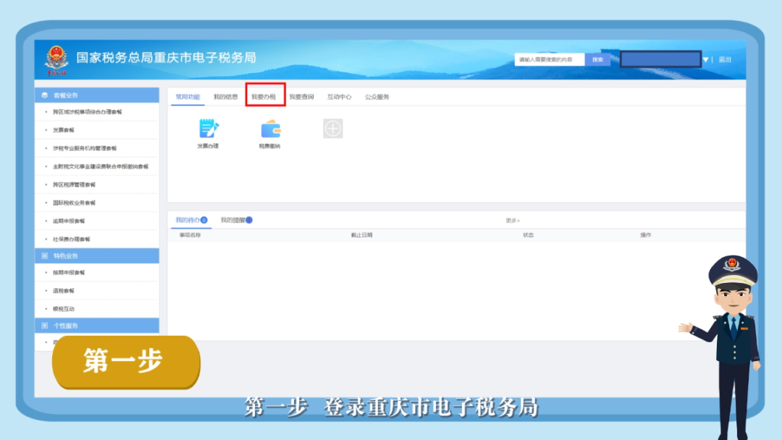This screenshot has height=440, width=782.
Task: Open the 税费缴纳 wallet icon
Action: coord(270,129)
